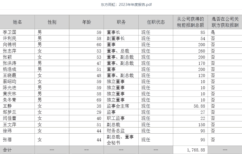Click the 职务 column header

[x=121, y=22]
